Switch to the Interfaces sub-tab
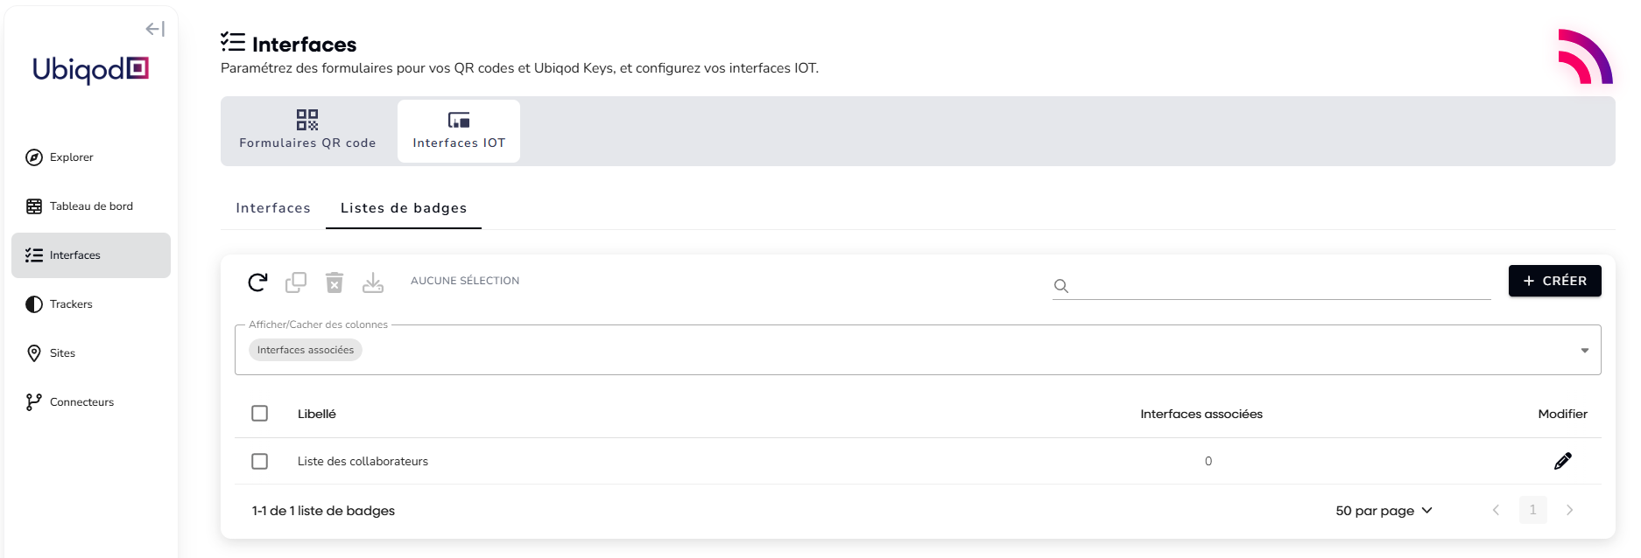The image size is (1641, 558). 273,208
